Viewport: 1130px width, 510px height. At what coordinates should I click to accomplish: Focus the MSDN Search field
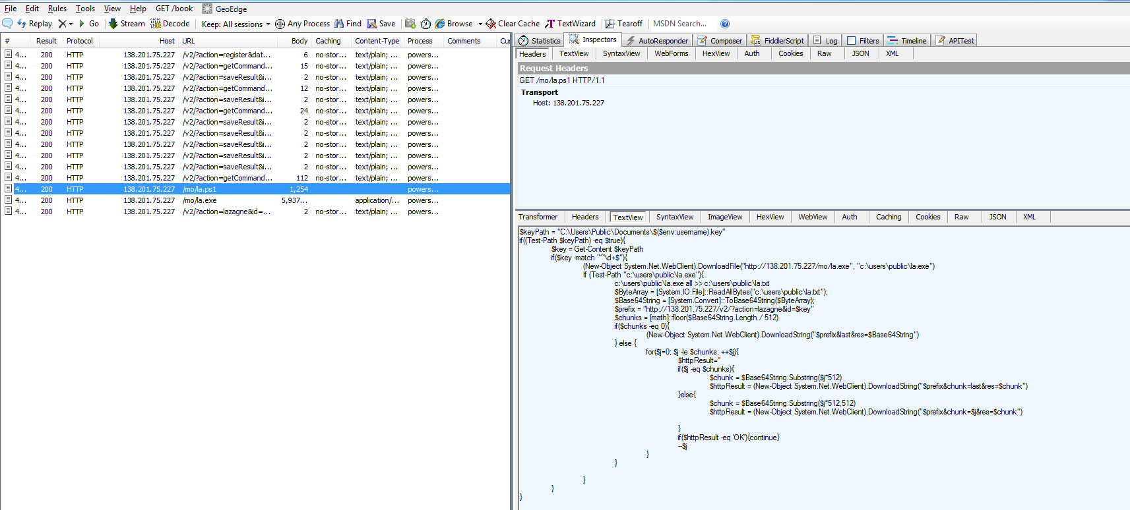click(x=682, y=24)
